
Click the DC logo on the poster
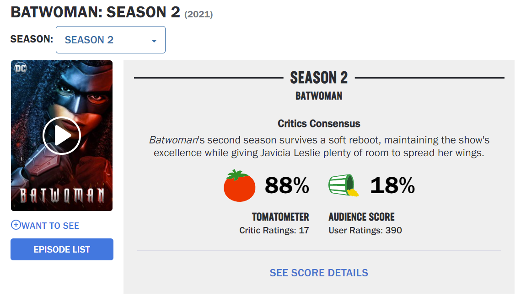click(x=21, y=69)
